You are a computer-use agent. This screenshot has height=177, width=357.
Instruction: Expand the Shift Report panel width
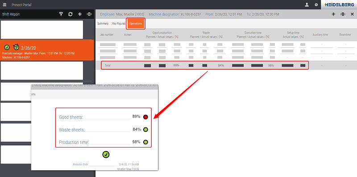[x=89, y=14]
